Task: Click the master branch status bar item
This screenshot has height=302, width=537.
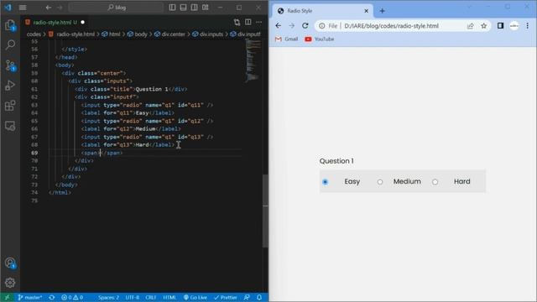Action: (30, 297)
